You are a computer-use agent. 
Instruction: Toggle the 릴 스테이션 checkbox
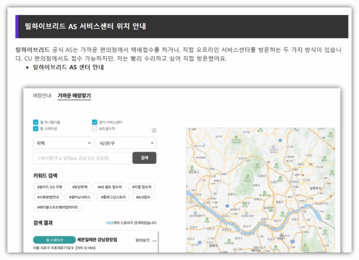[36, 128]
